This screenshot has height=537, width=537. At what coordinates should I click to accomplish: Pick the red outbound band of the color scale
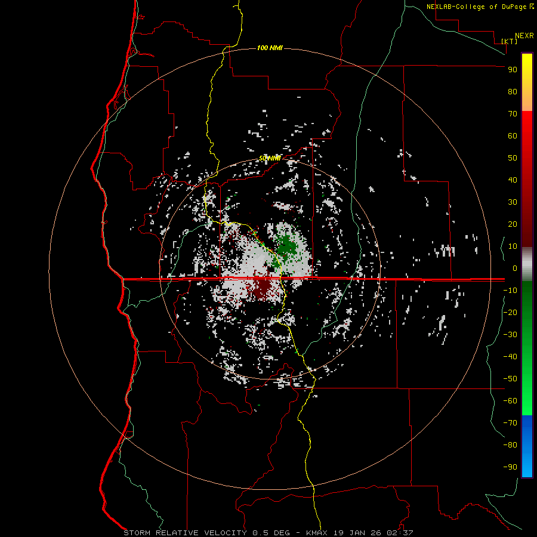[527, 179]
